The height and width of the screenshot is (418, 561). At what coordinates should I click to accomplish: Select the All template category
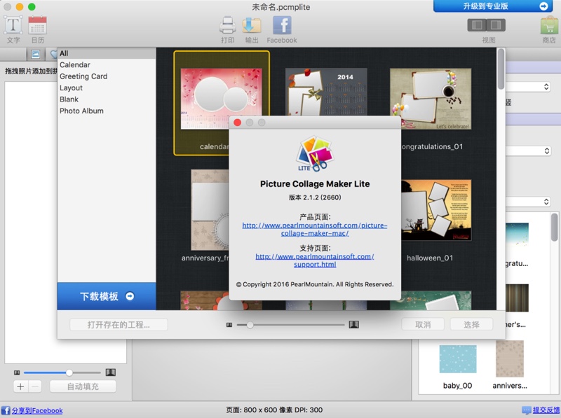[x=107, y=53]
